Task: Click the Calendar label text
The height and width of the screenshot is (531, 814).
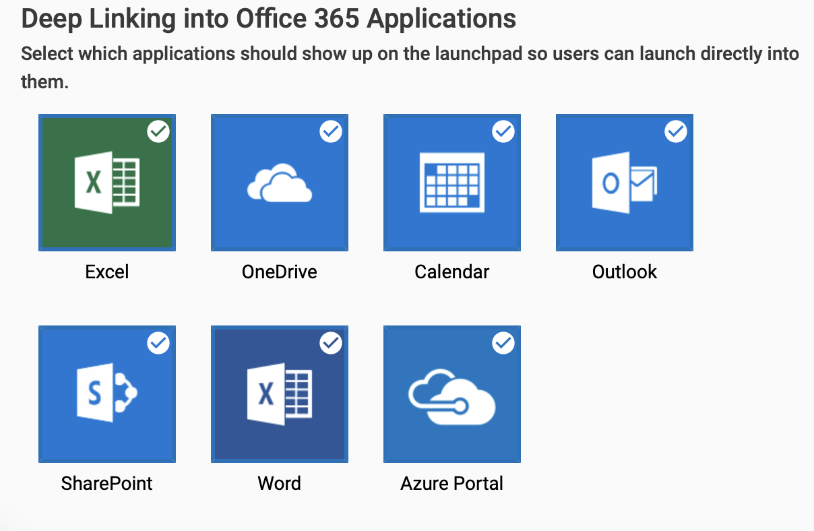Action: 452,272
